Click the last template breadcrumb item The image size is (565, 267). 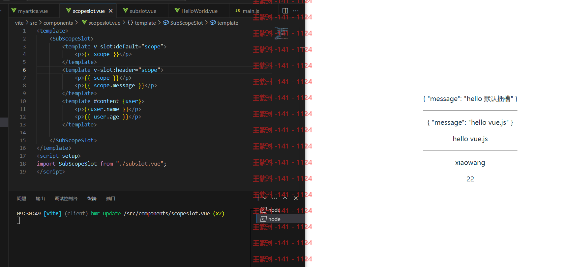tap(224, 23)
